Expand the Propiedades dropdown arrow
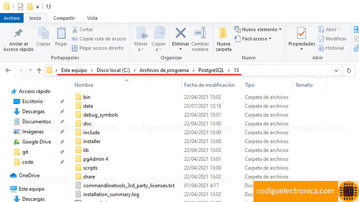The width and height of the screenshot is (359, 202). point(301,49)
